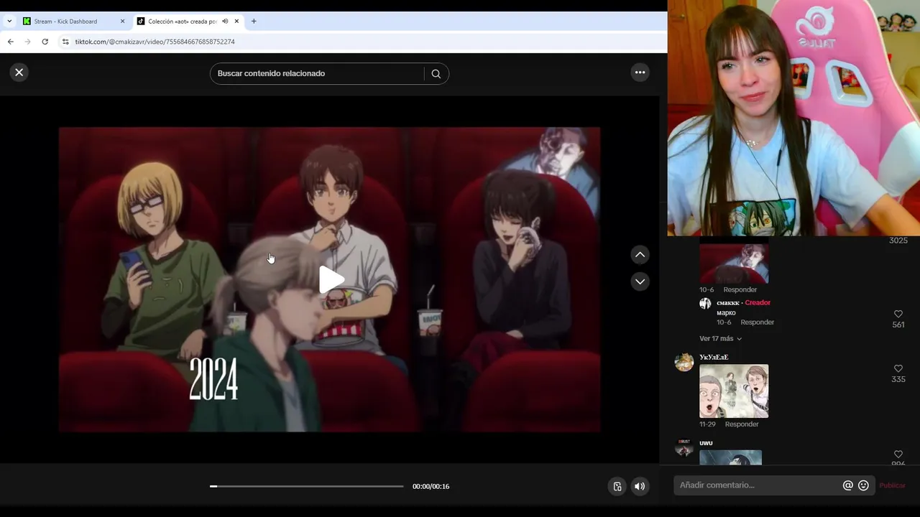View site information icon in address bar
Screen dimensions: 920x517
tap(65, 42)
